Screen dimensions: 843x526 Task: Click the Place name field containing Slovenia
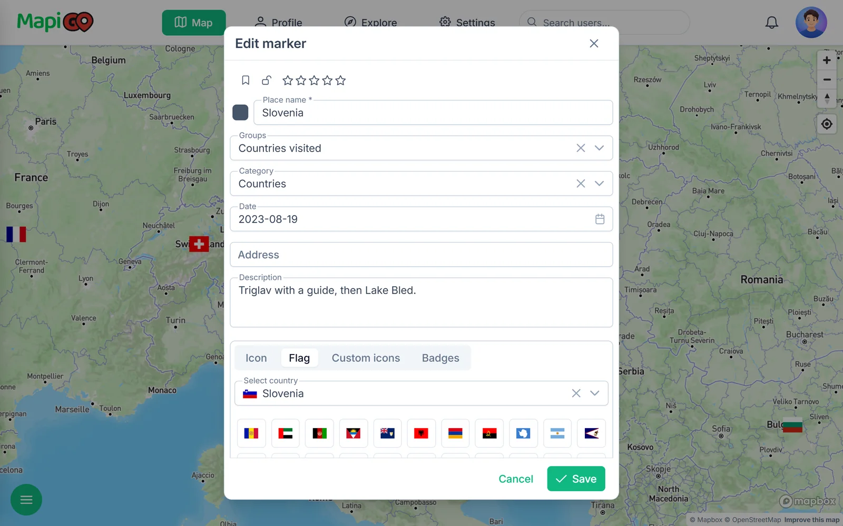click(433, 113)
